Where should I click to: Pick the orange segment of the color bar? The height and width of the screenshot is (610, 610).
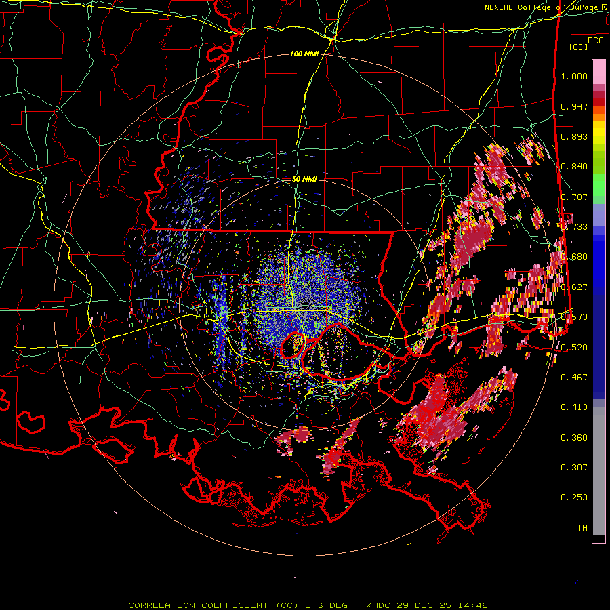(598, 117)
